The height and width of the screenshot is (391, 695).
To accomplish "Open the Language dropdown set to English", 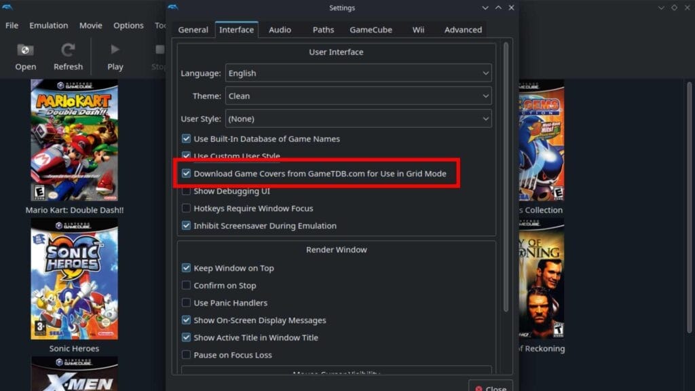I will (358, 73).
